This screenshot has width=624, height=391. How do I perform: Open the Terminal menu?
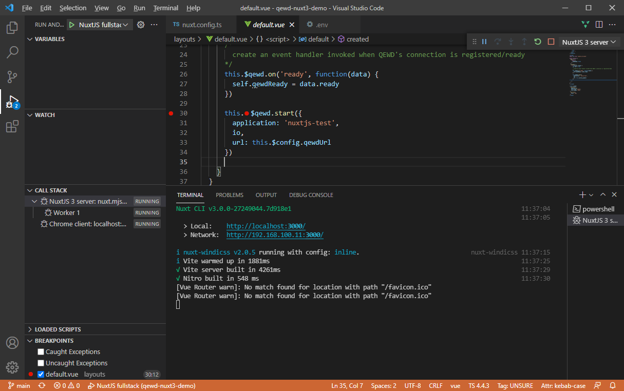(x=166, y=8)
